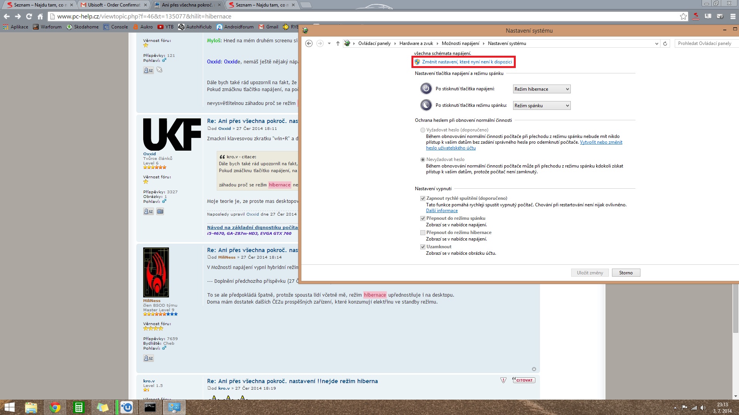Toggle the Uzamknout checkbox

click(x=423, y=247)
